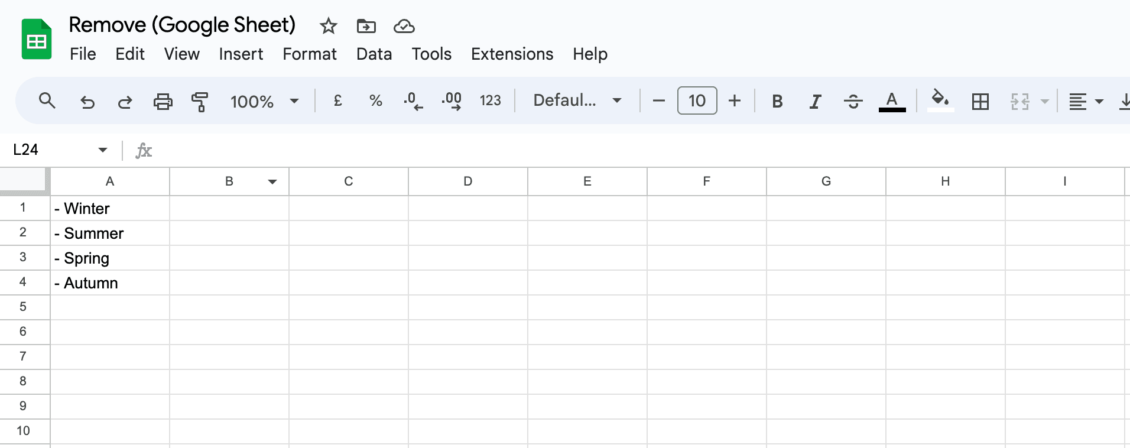Screen dimensions: 1130x448
Task: Click the move to folder icon
Action: tap(366, 26)
